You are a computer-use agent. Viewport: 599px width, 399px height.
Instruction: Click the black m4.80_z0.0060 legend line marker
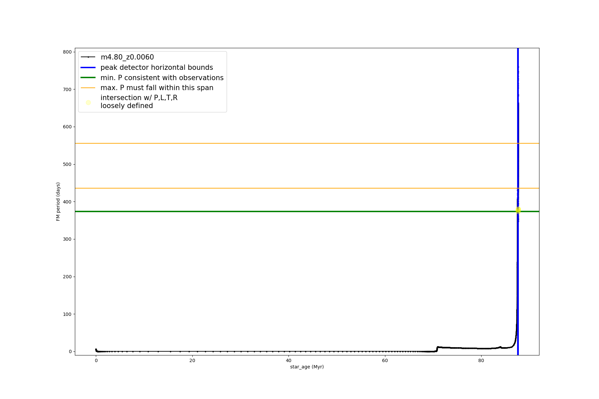coord(88,57)
